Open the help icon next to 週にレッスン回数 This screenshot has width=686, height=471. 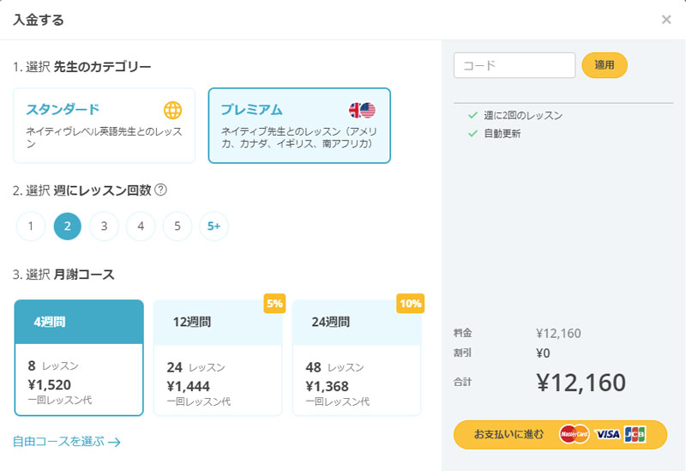(161, 190)
